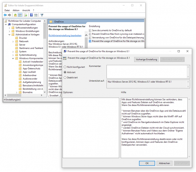Switch to the Erweitert tab

tap(54, 95)
